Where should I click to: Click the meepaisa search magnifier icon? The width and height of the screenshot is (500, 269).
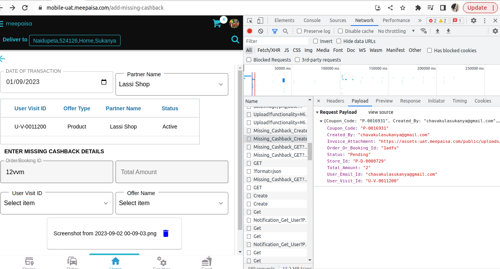pos(235,39)
